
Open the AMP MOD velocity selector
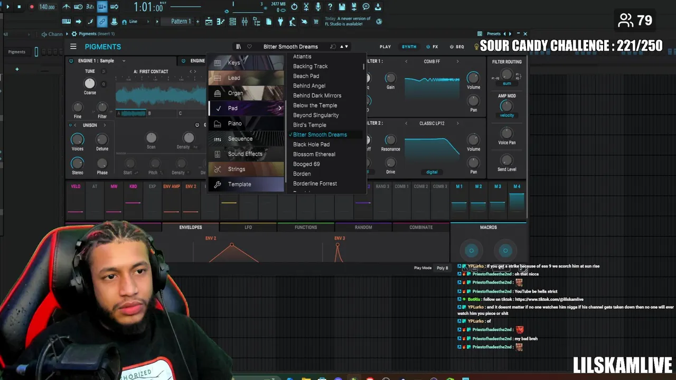pos(506,115)
